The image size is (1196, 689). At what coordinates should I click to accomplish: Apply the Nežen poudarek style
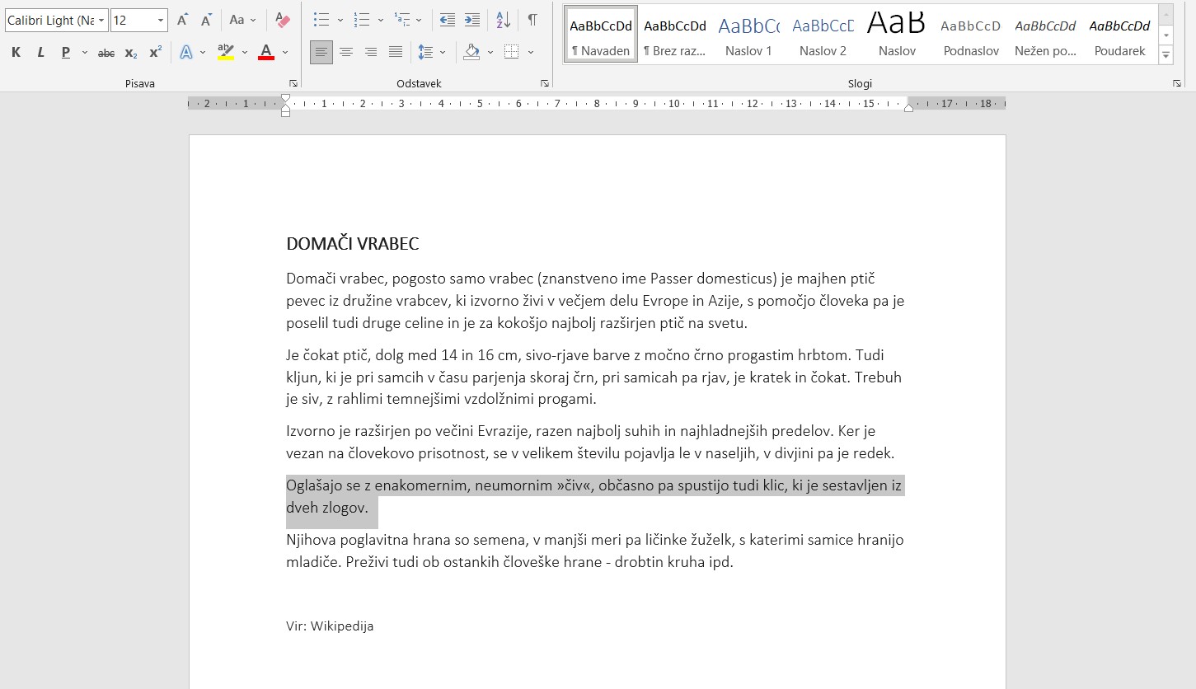[x=1045, y=34]
